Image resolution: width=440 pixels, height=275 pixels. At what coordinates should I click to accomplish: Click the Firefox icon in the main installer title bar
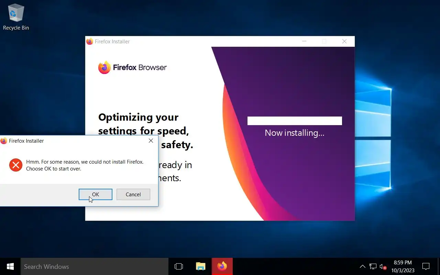click(x=90, y=42)
